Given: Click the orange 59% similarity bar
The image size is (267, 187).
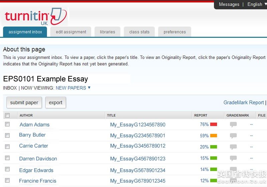Looking at the screenshot, I should (x=214, y=135).
